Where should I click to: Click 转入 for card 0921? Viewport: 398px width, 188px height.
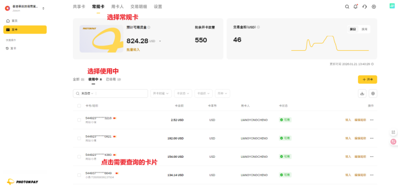348,138
